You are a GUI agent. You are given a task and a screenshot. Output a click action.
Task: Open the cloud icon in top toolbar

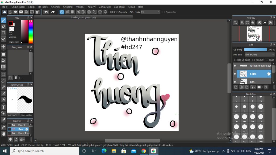[5, 12]
